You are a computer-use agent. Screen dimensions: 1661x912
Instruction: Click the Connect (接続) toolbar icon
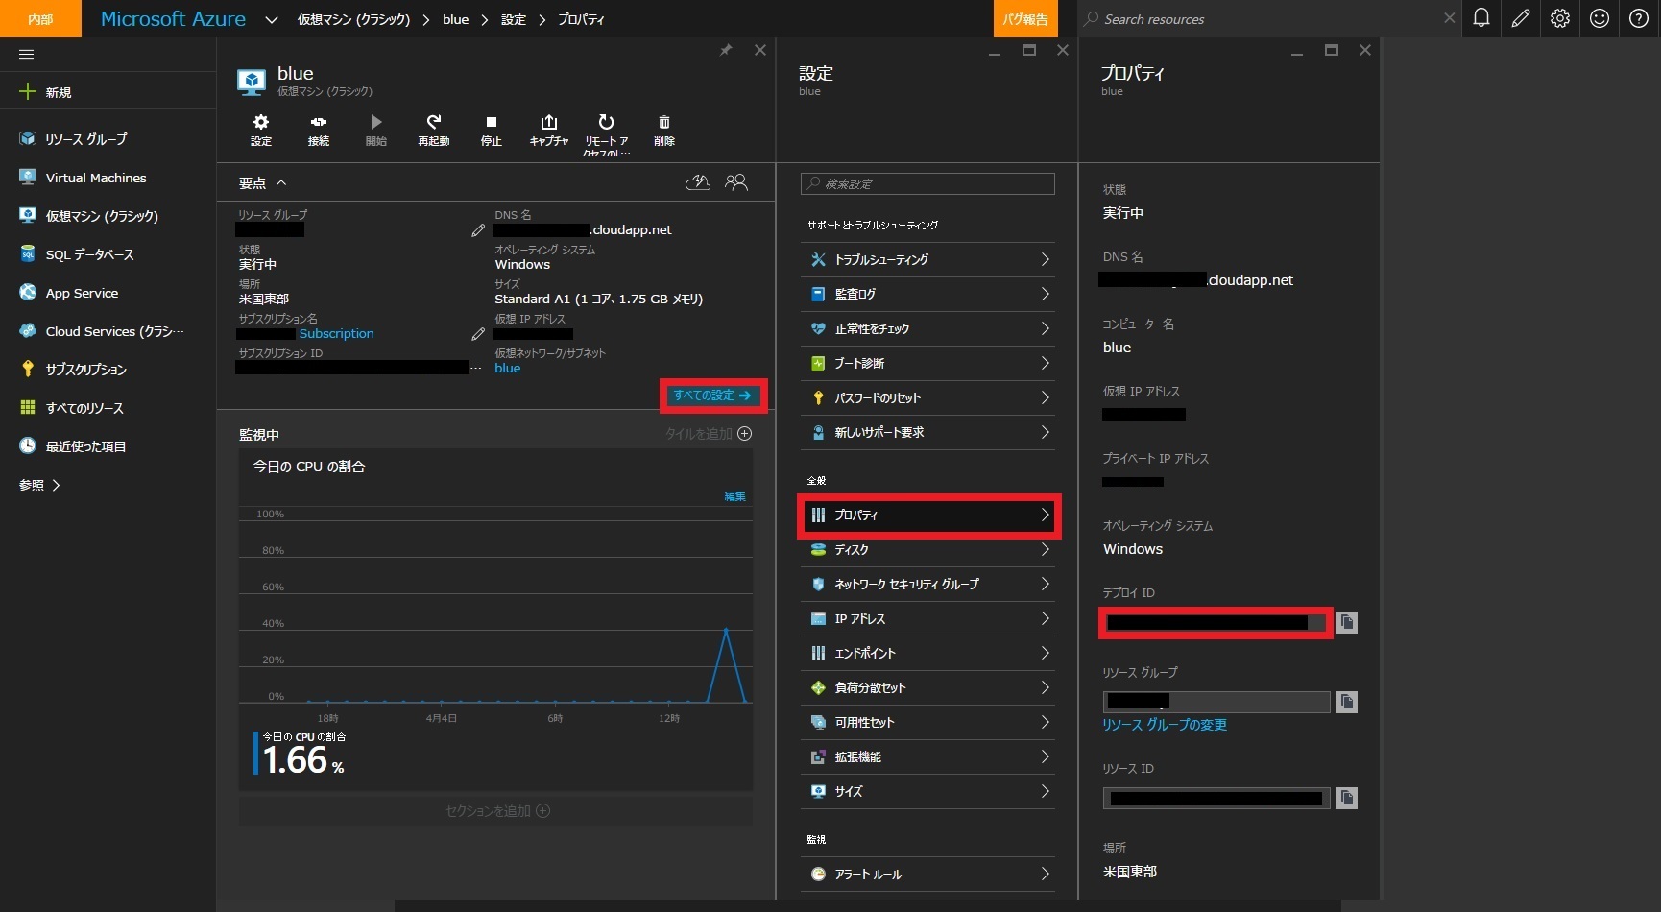[x=319, y=130]
